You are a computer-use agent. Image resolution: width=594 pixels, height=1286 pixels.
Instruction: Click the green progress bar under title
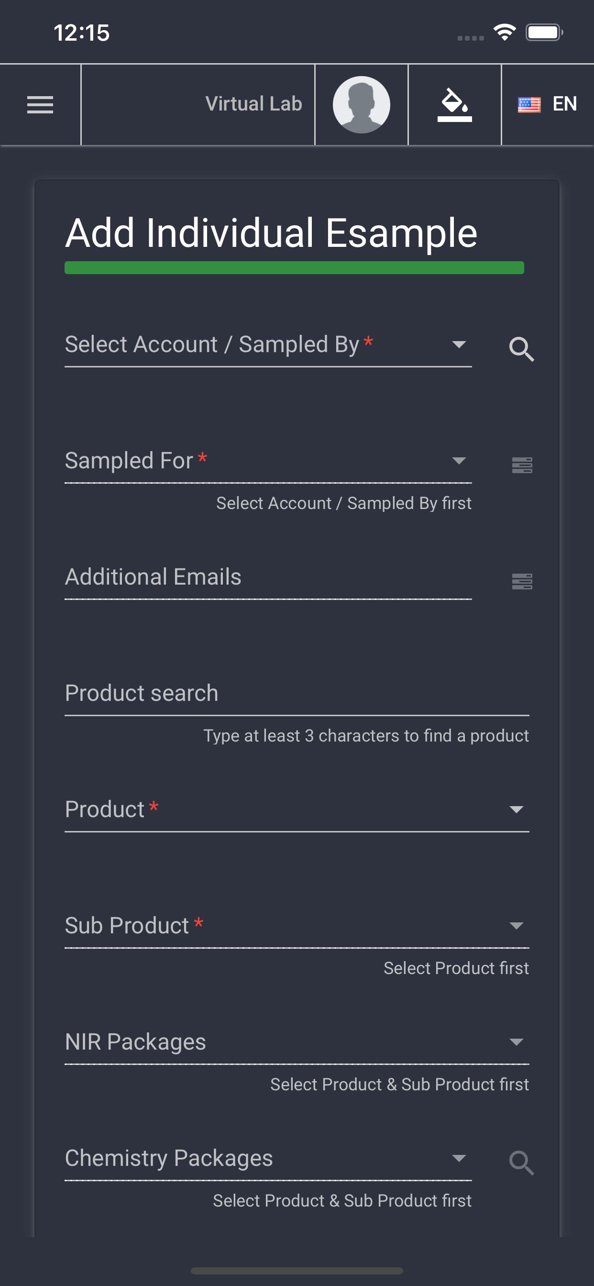coord(294,267)
